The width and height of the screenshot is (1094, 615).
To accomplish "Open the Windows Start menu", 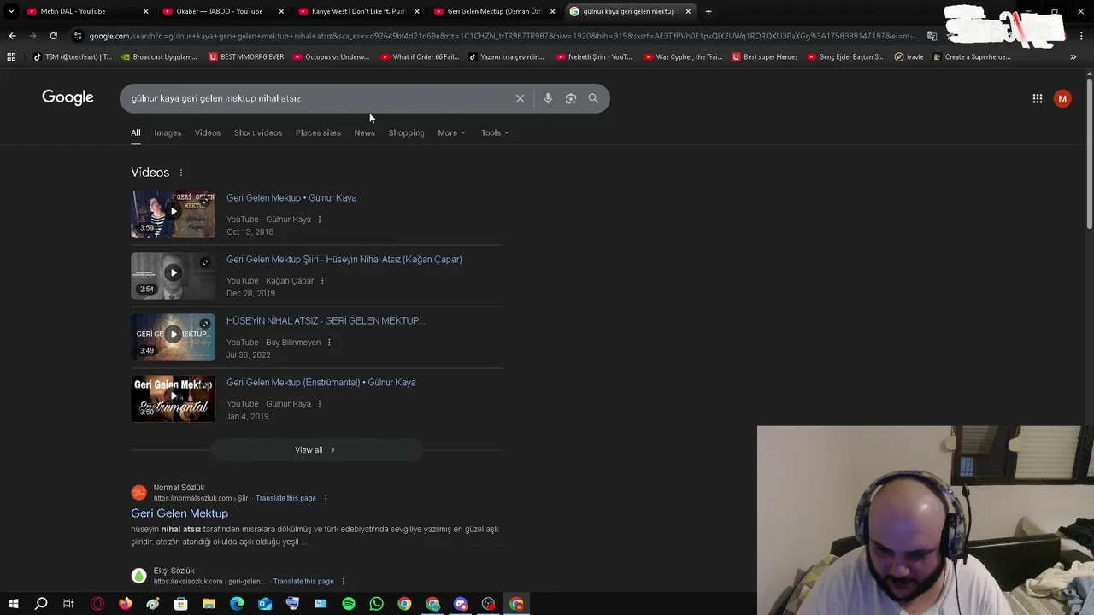I will tap(13, 604).
